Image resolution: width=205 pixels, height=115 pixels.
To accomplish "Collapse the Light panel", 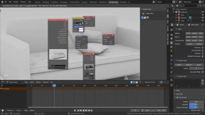I will tap(176, 29).
